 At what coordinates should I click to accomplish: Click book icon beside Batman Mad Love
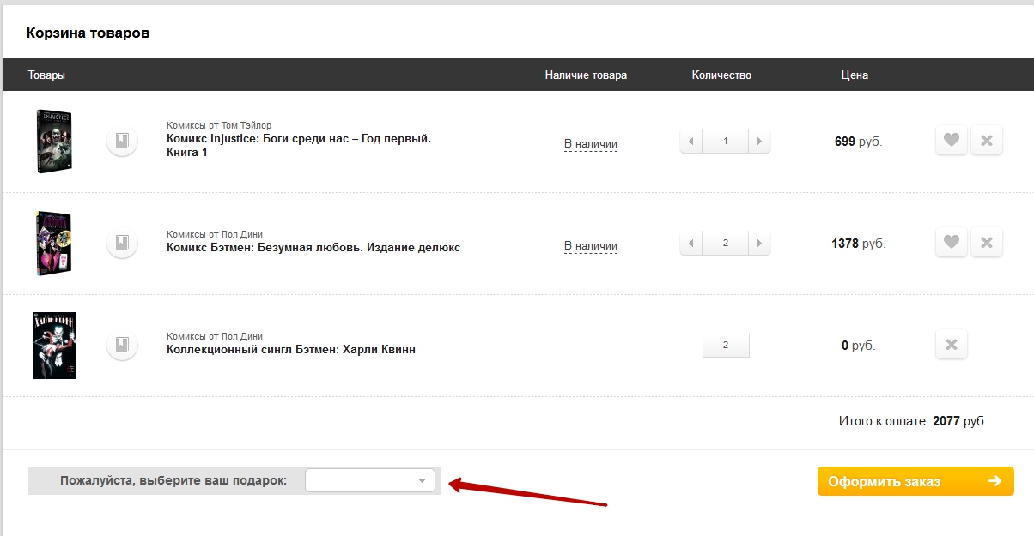122,243
